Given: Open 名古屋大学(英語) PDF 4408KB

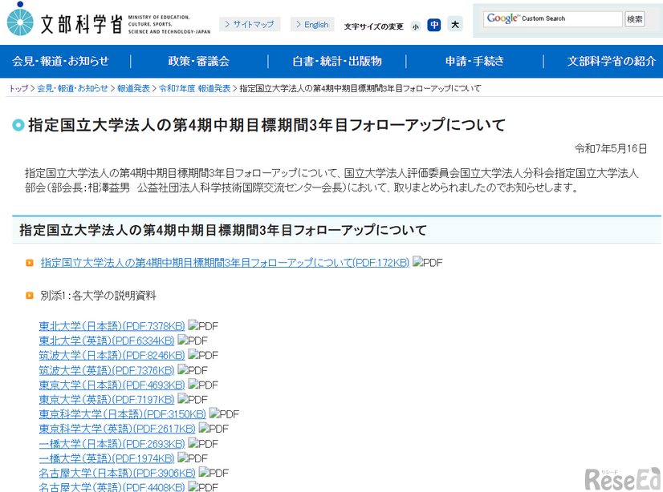Looking at the screenshot, I should [x=112, y=487].
